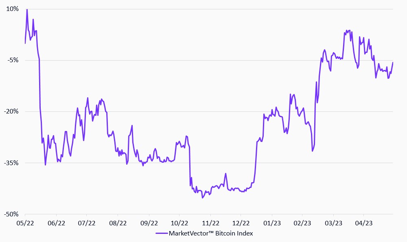407x242 pixels.
Task: Select the 04/23 x-axis date label
Action: pyautogui.click(x=363, y=223)
